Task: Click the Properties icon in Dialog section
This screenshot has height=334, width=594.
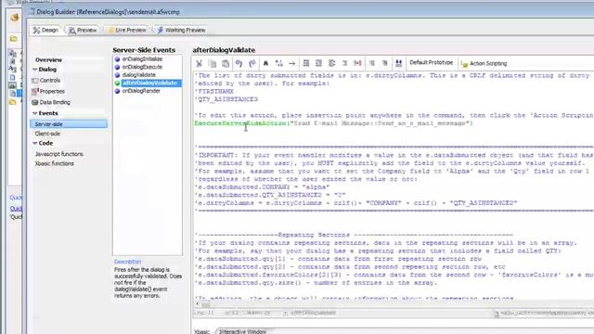Action: pyautogui.click(x=35, y=91)
